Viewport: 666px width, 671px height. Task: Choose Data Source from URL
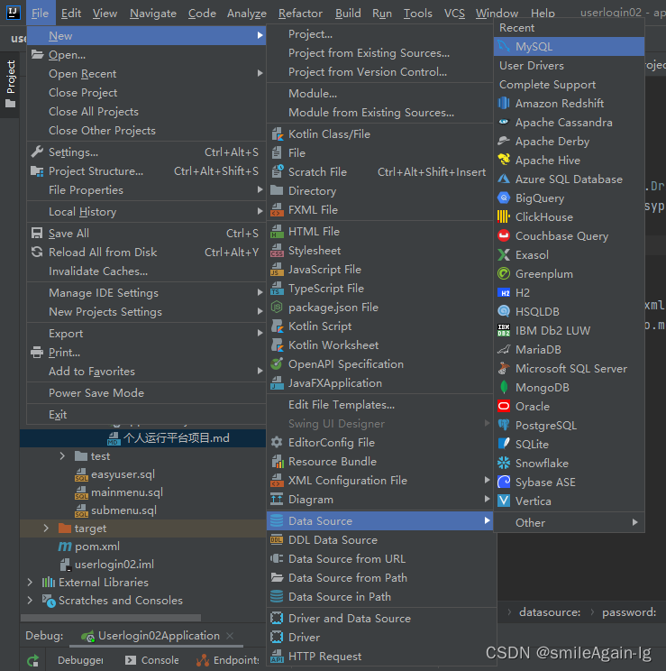click(379, 558)
